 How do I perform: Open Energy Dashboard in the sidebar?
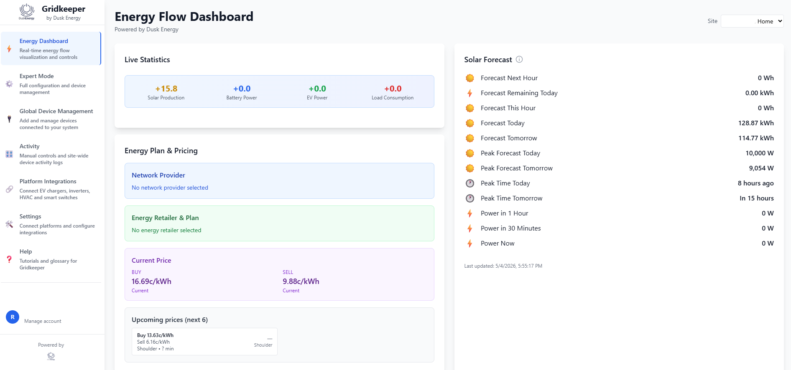51,48
